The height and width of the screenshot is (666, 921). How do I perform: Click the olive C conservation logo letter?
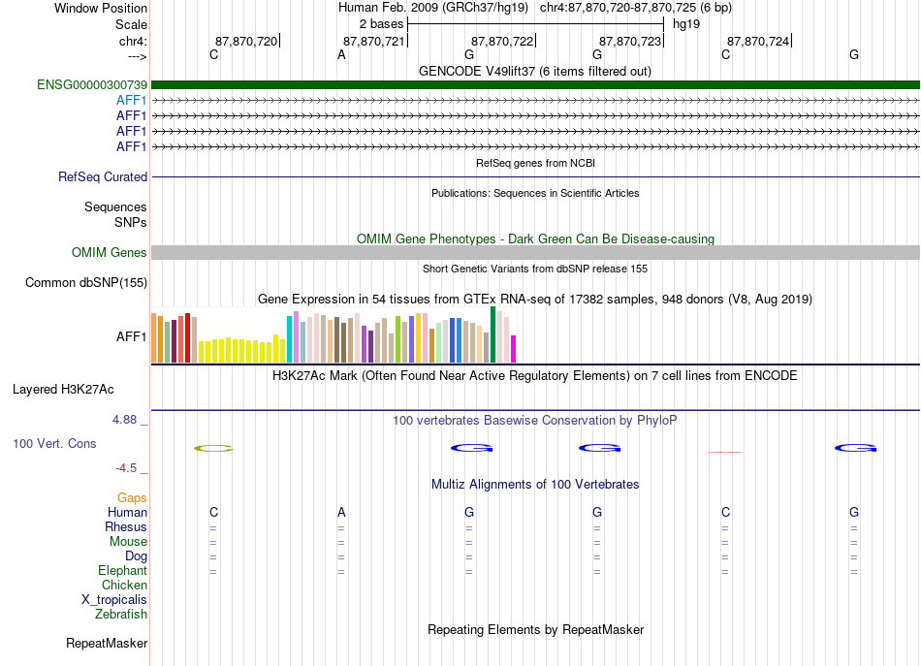[x=214, y=449]
